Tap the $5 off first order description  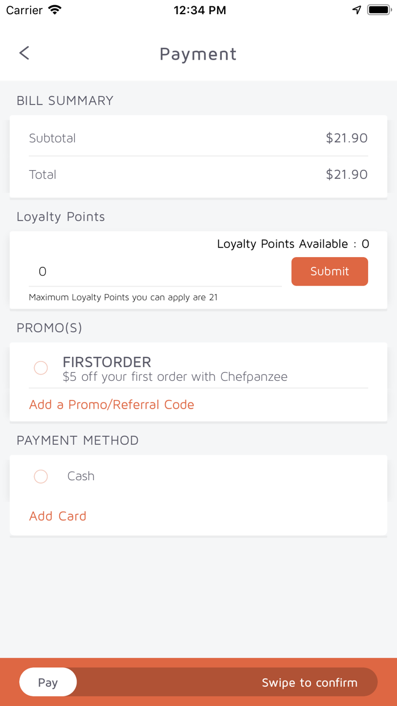[175, 377]
